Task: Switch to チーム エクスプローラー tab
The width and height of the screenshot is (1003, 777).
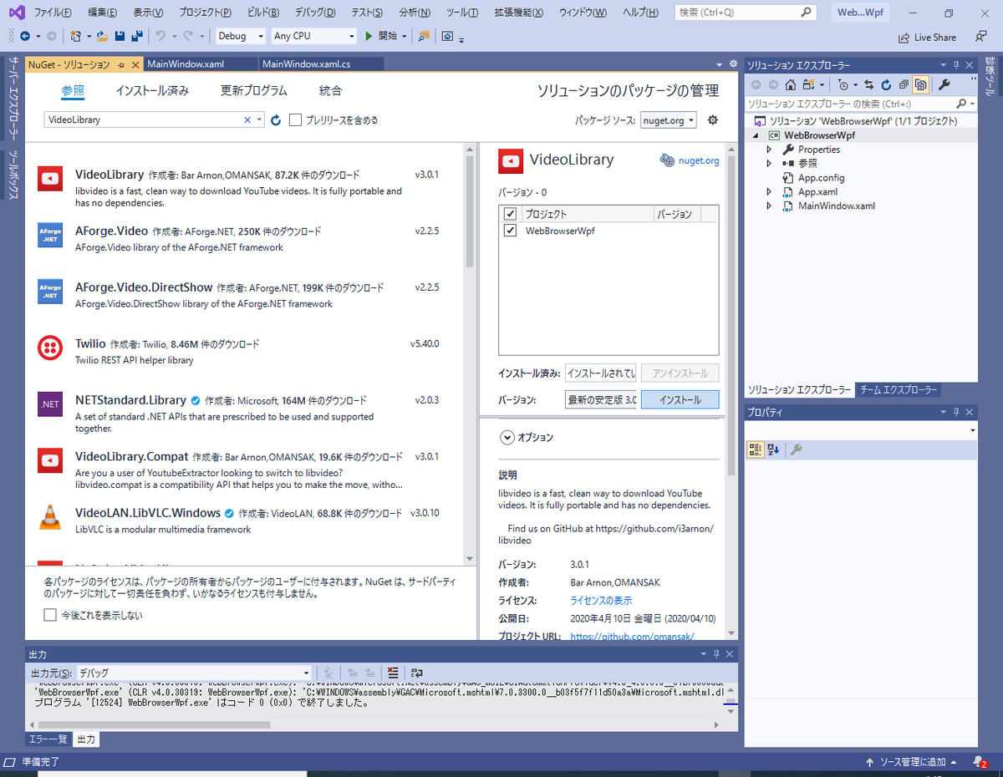Action: [x=899, y=390]
